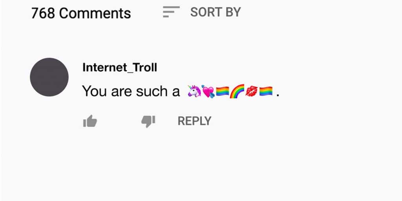402x201 pixels.
Task: Select the pink heart with arrow emoji
Action: coord(208,91)
